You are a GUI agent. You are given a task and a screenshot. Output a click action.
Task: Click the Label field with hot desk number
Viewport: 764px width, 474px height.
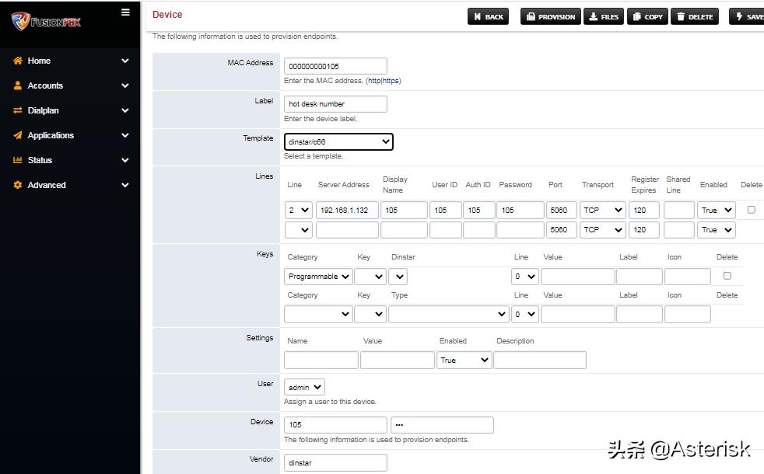[x=335, y=103]
